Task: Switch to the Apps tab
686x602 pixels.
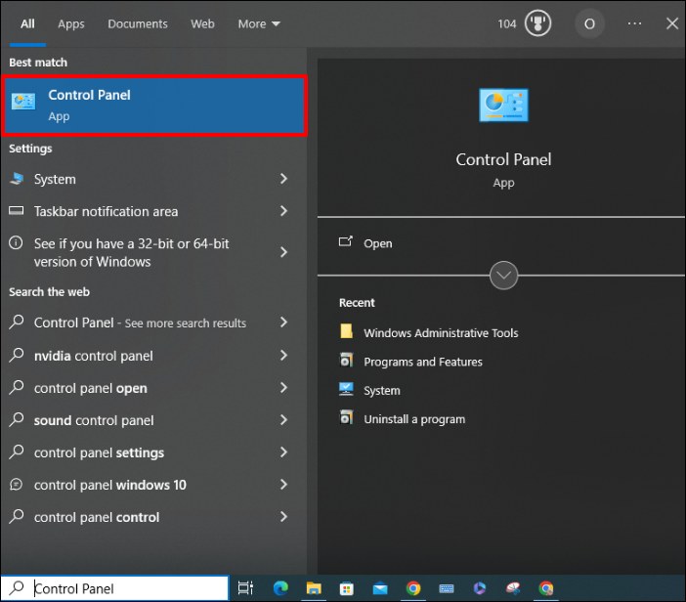Action: pyautogui.click(x=71, y=23)
